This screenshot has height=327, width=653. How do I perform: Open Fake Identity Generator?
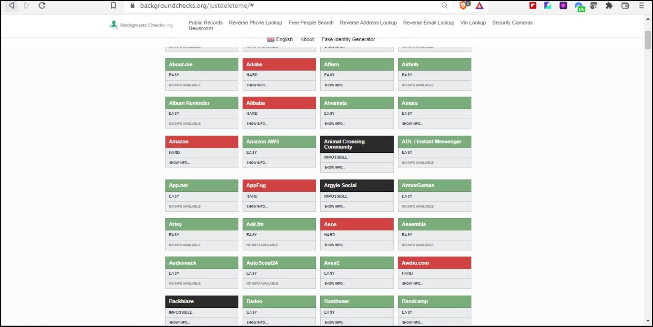(348, 39)
